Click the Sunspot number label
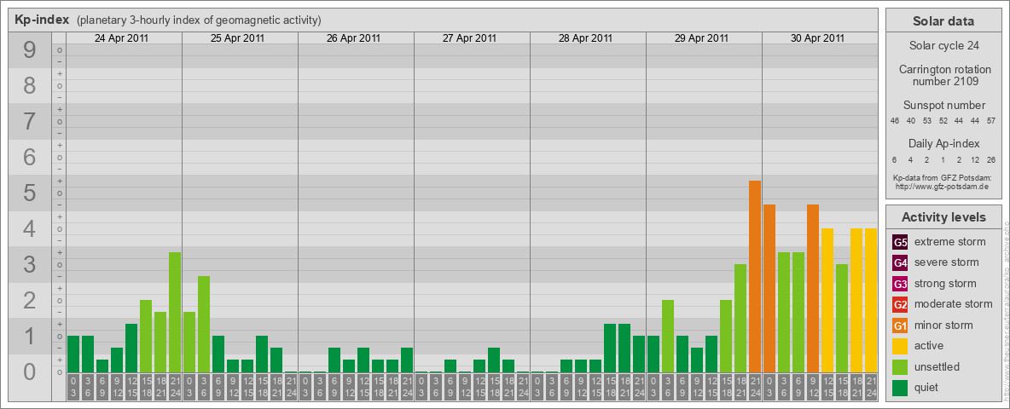The width and height of the screenshot is (1010, 409). tap(943, 105)
